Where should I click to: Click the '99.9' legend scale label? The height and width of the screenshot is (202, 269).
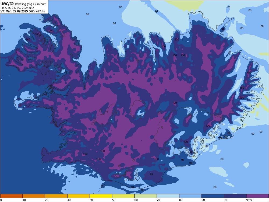point(249,200)
